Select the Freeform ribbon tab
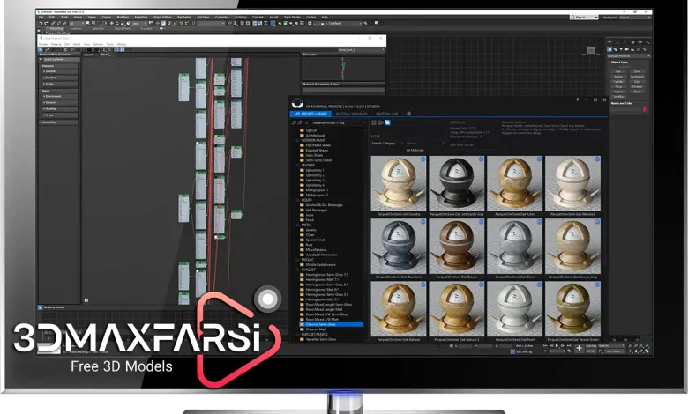This screenshot has width=688, height=414. [x=76, y=28]
